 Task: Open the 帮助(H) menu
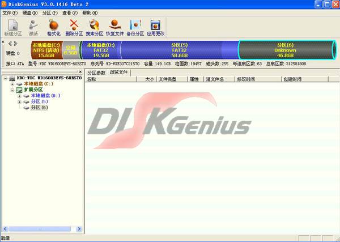tap(90, 13)
